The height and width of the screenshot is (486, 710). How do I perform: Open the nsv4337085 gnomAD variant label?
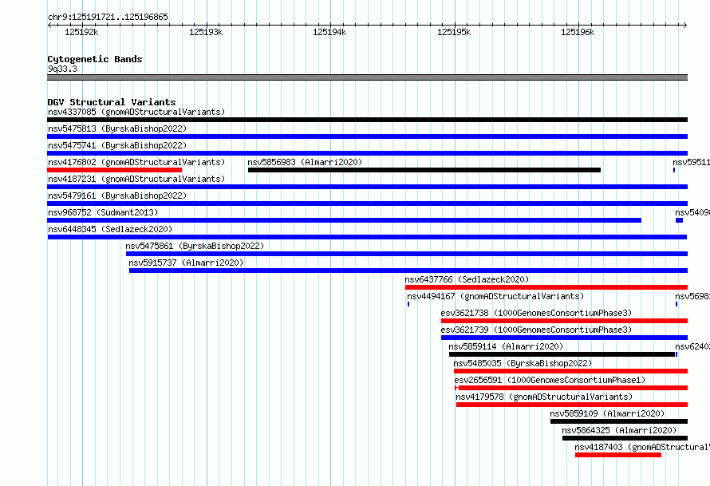coord(136,112)
